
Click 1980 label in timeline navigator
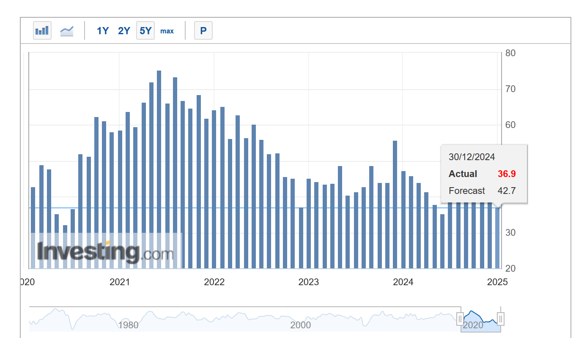click(x=128, y=325)
